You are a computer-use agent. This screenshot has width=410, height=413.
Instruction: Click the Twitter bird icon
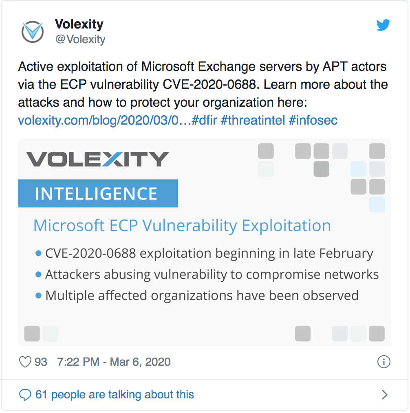[x=383, y=25]
